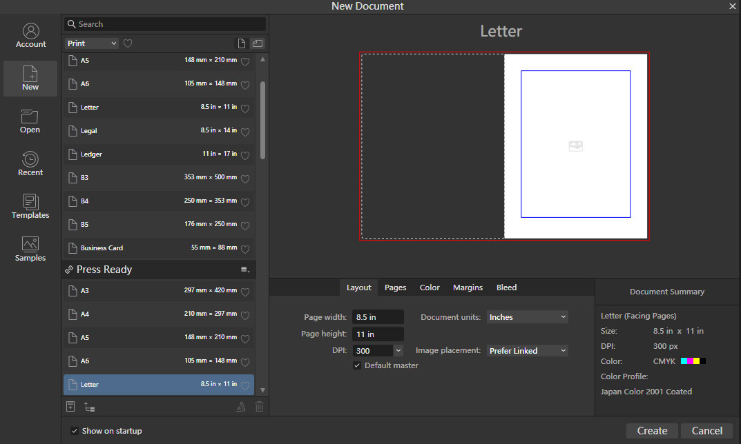
Task: Open the Account section in sidebar
Action: (30, 36)
